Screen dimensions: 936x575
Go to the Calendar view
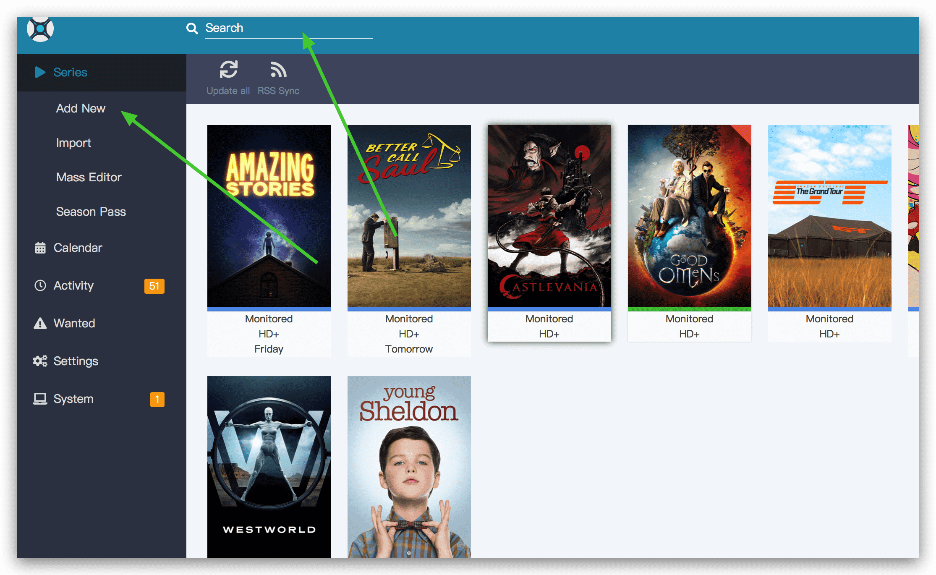click(78, 248)
